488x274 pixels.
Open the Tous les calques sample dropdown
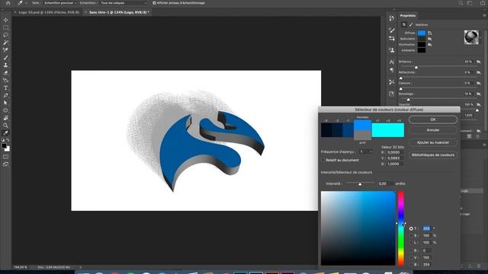124,3
